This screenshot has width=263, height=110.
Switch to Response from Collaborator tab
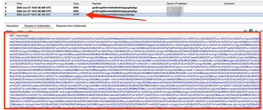click(x=71, y=26)
